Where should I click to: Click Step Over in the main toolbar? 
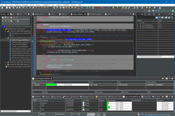tap(45, 8)
